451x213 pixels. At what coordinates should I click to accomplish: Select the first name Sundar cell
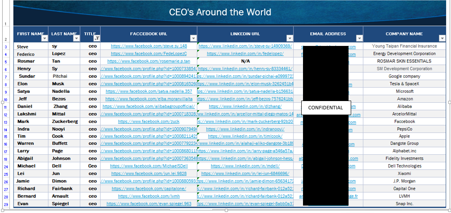click(31, 76)
